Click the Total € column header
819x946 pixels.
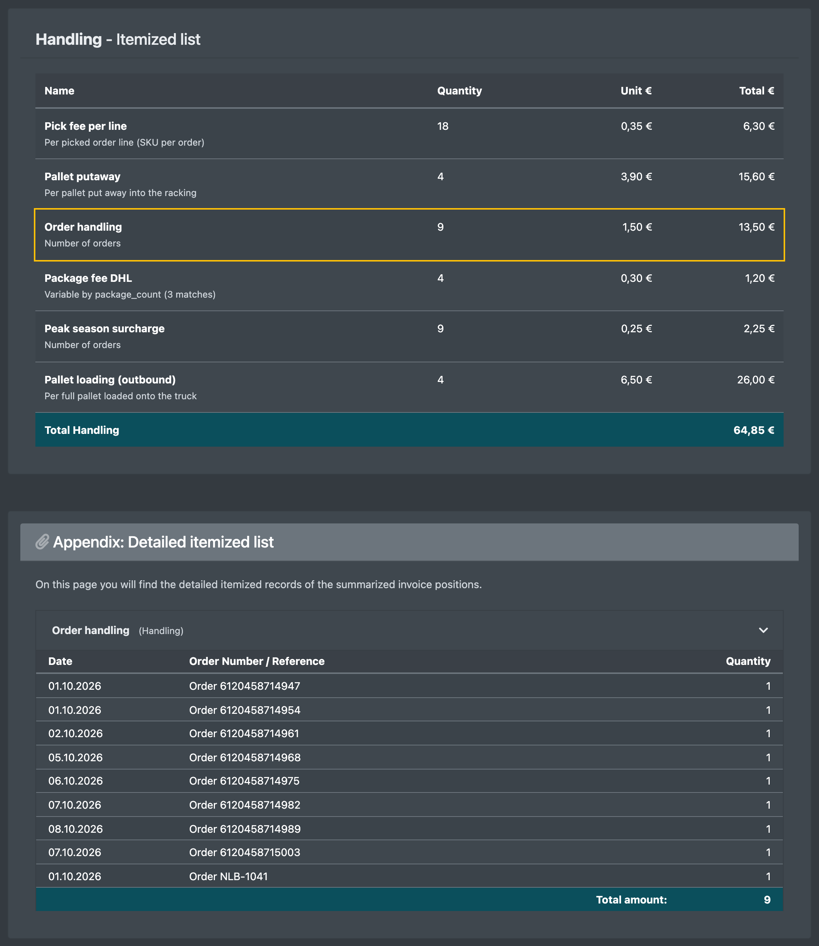(x=757, y=90)
